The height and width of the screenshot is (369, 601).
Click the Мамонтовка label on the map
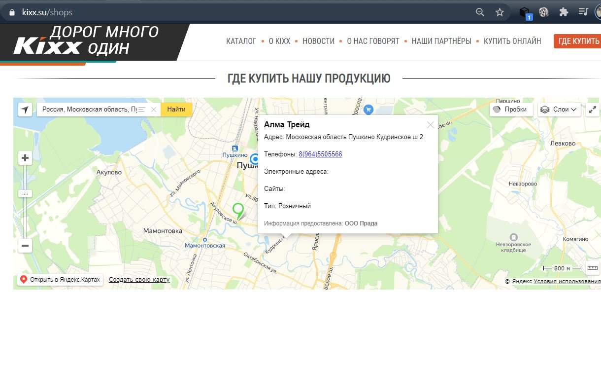163,231
